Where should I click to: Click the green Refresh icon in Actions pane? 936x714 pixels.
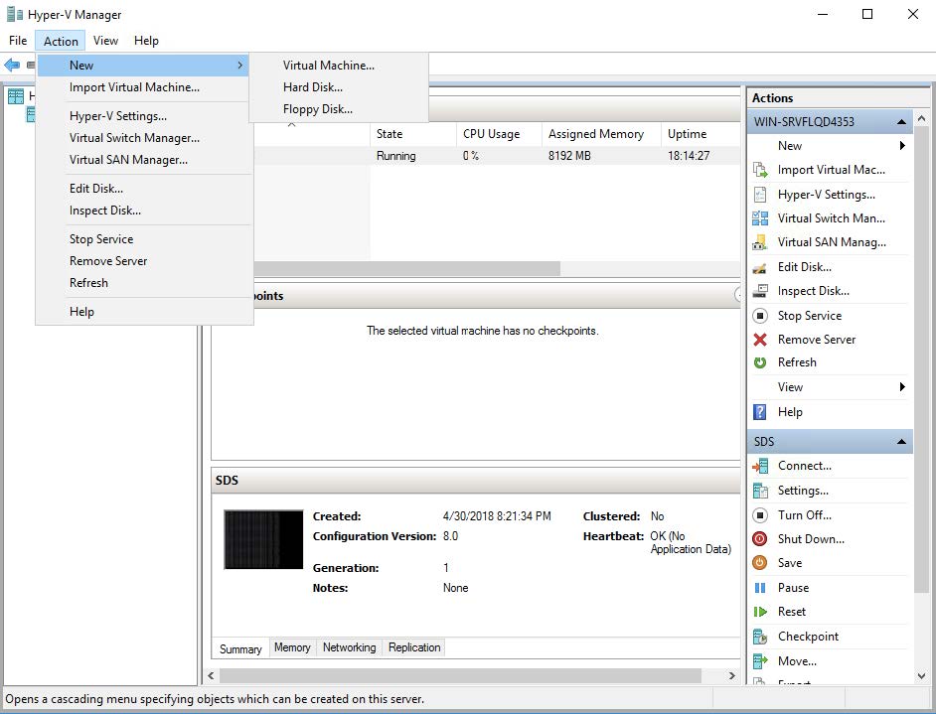click(760, 363)
